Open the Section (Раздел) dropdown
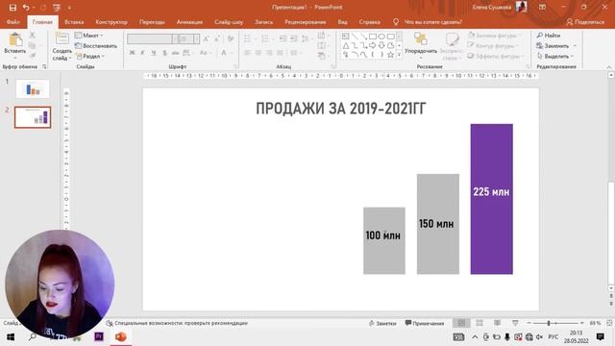The image size is (615, 346). (90, 57)
